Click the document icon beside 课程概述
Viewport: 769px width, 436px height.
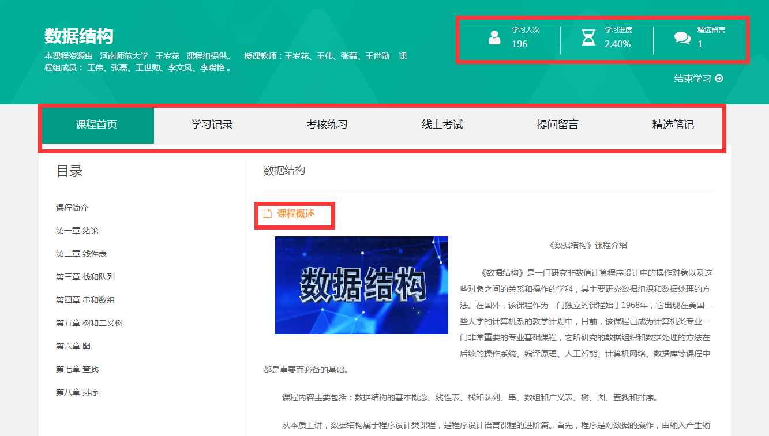[267, 213]
